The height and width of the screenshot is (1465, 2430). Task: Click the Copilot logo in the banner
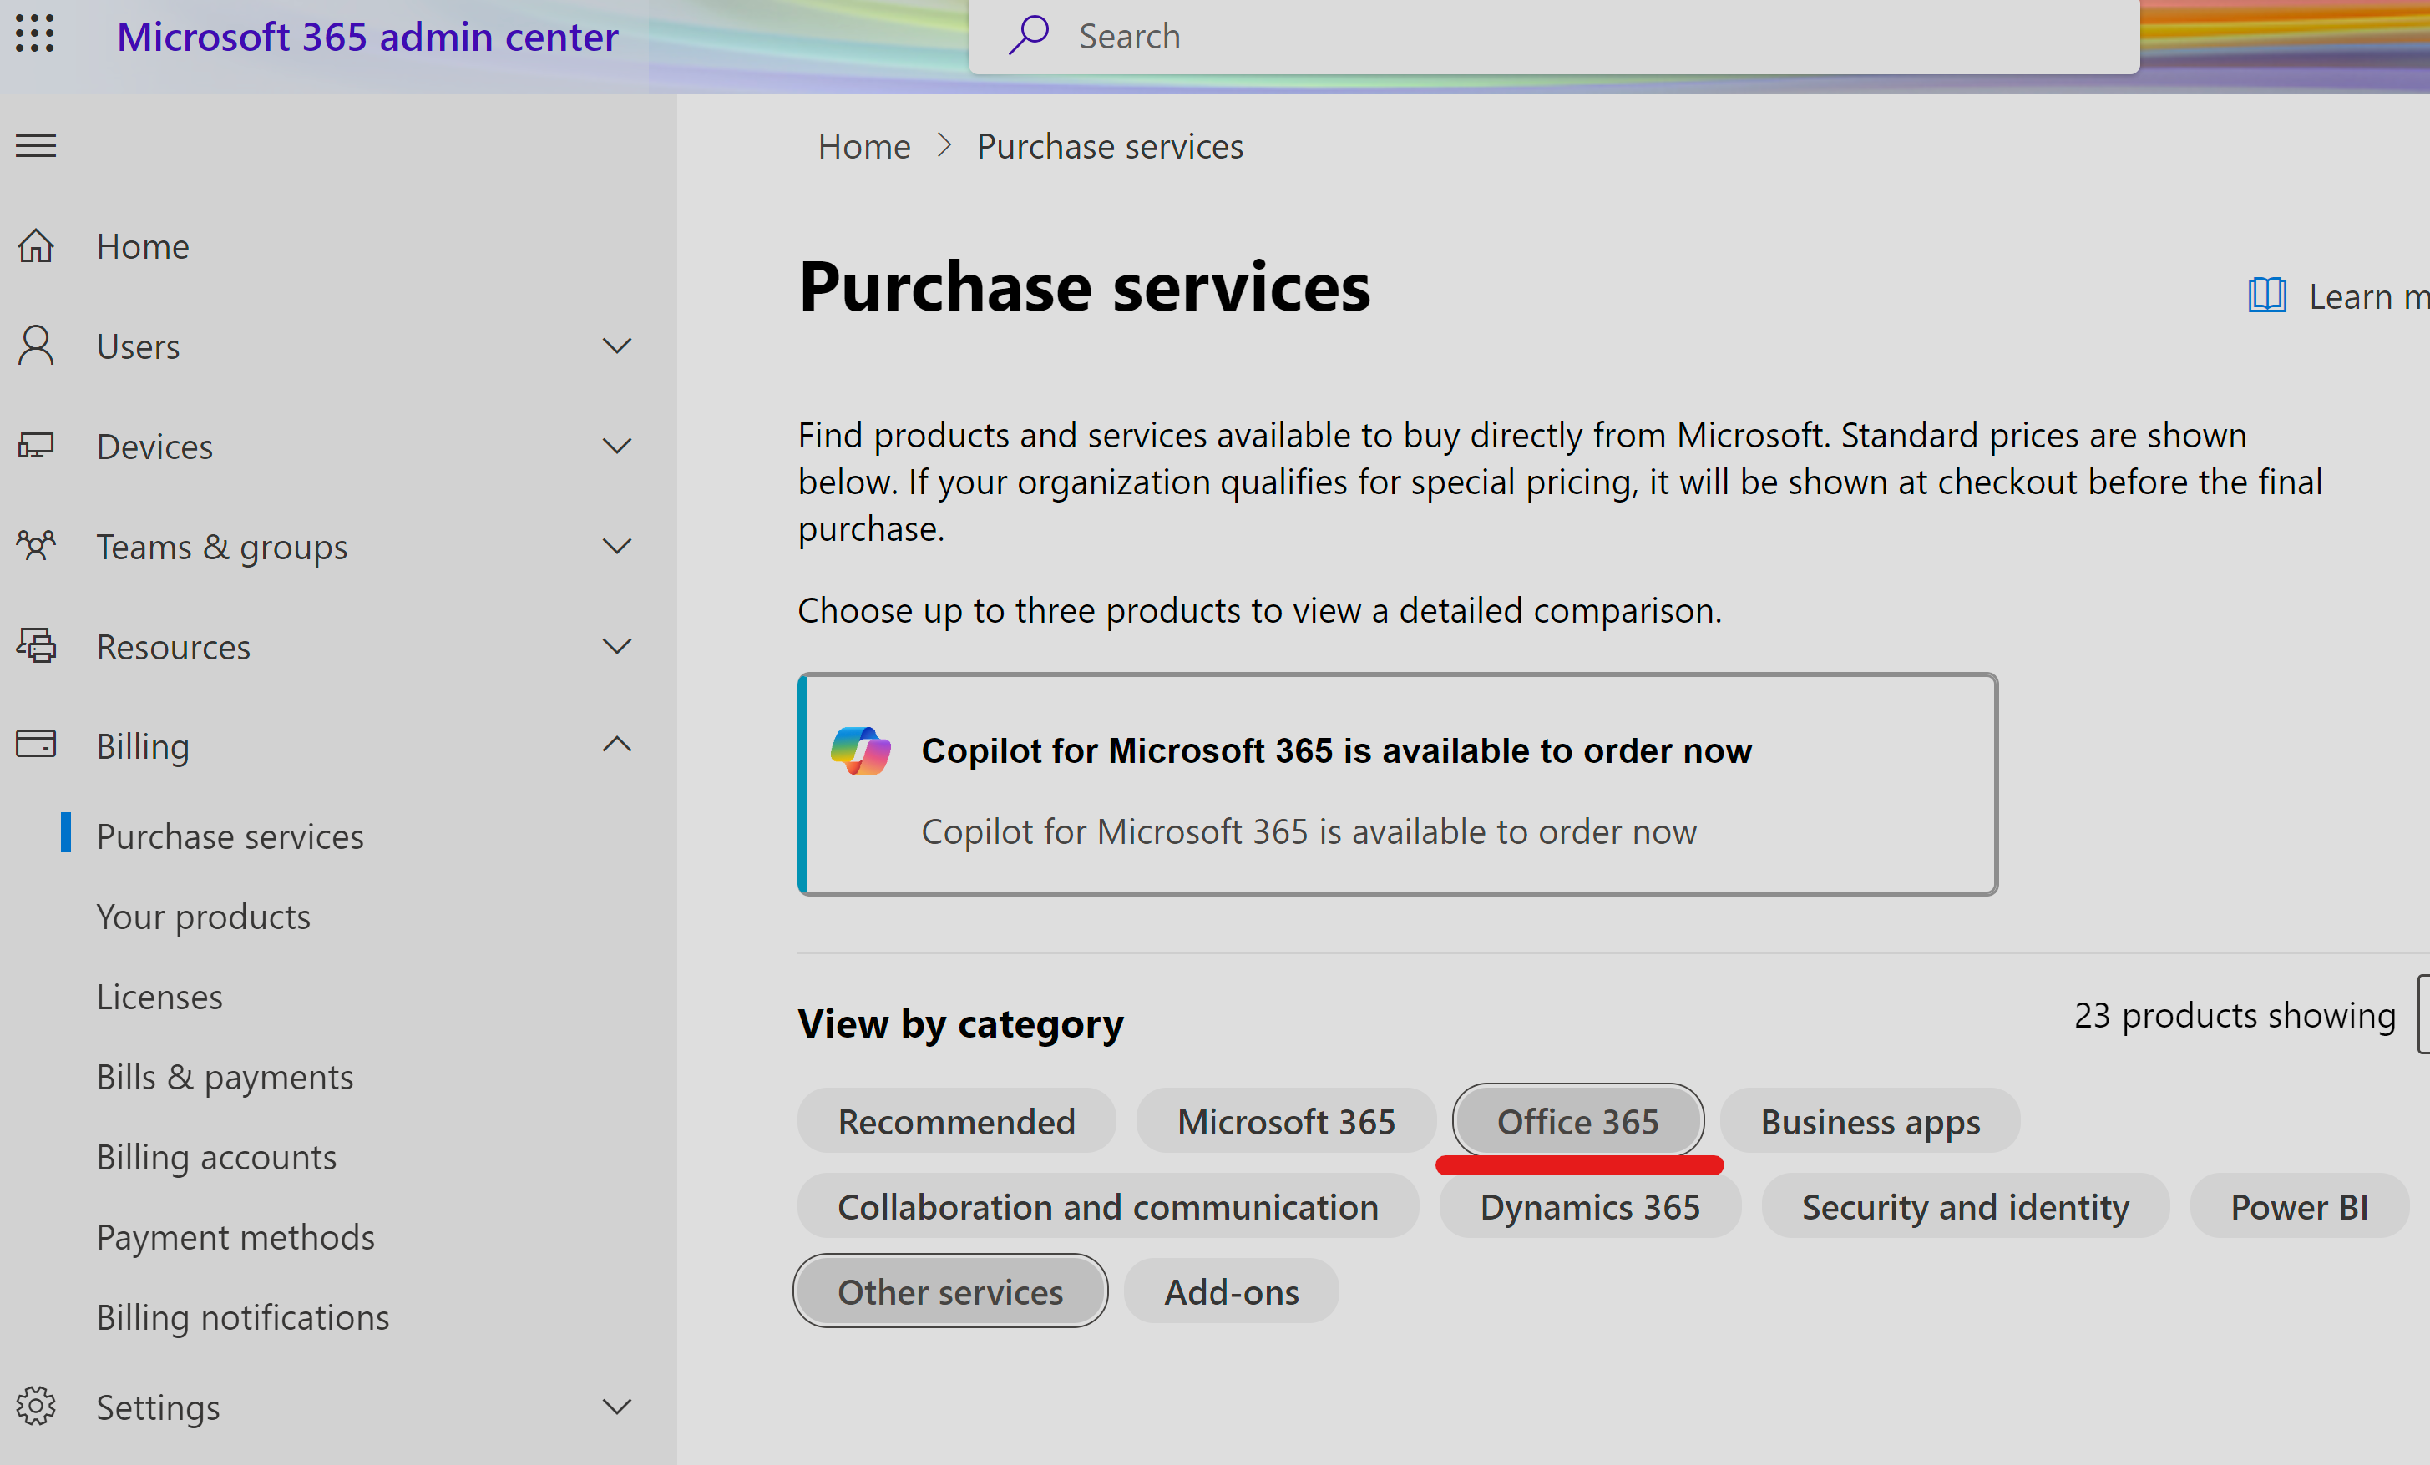click(860, 751)
